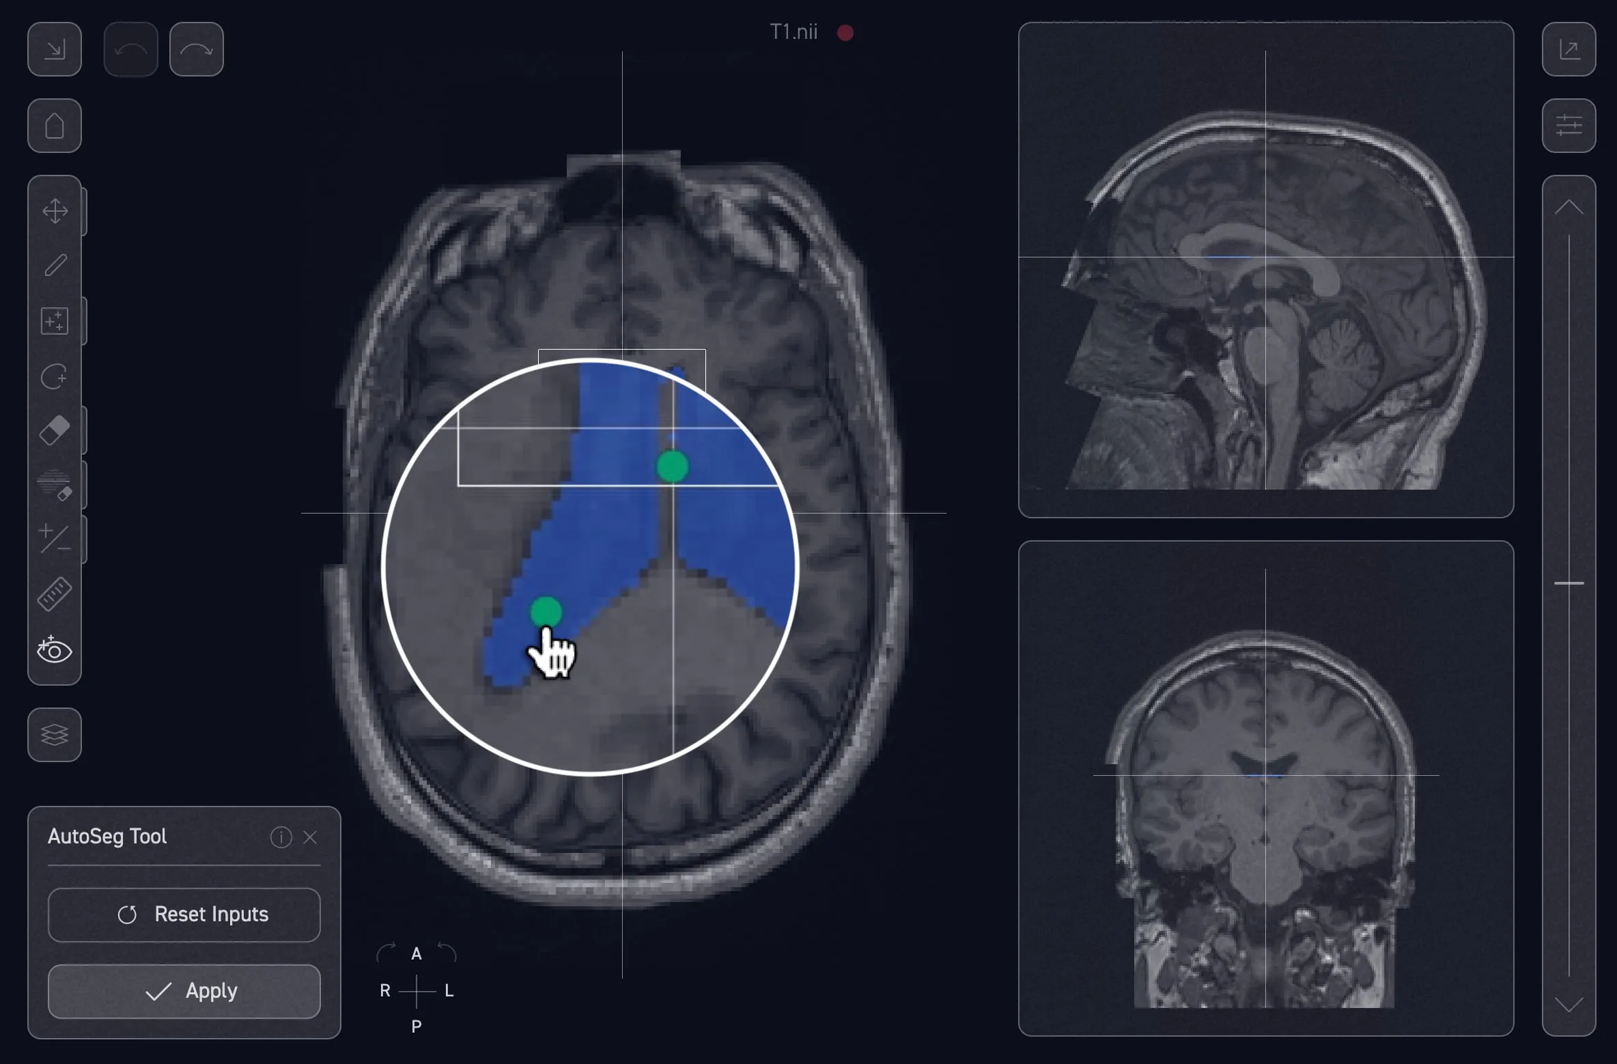This screenshot has width=1617, height=1064.
Task: Select the sparkle box selection tool
Action: 55,321
